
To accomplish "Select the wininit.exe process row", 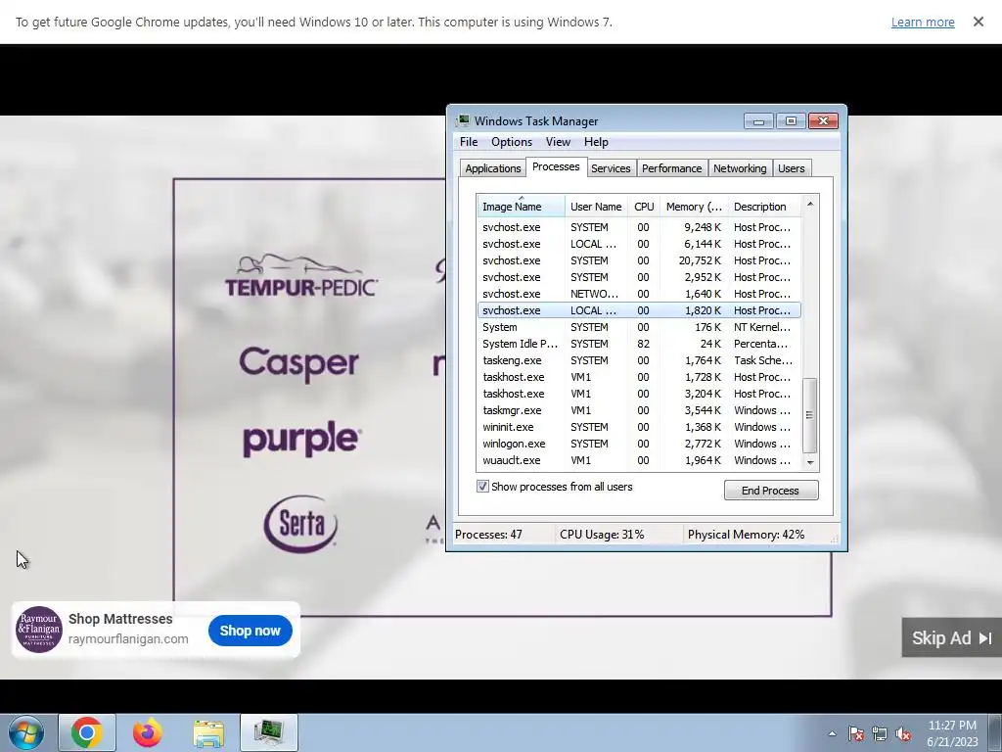I will tap(639, 427).
